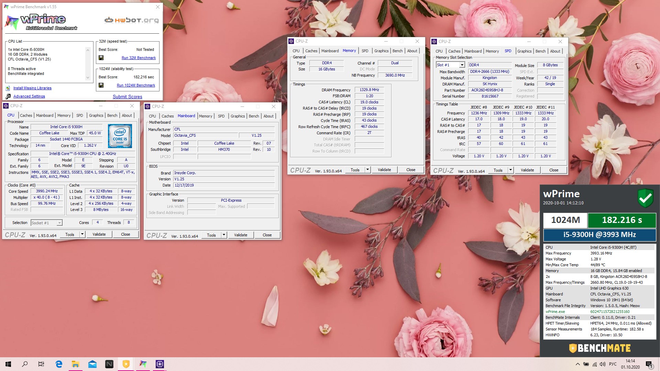Image resolution: width=660 pixels, height=371 pixels.
Task: Open File Explorer from the taskbar
Action: coord(76,364)
